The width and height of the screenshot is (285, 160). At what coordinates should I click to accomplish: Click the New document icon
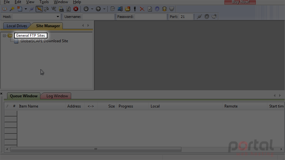[x=20, y=9]
